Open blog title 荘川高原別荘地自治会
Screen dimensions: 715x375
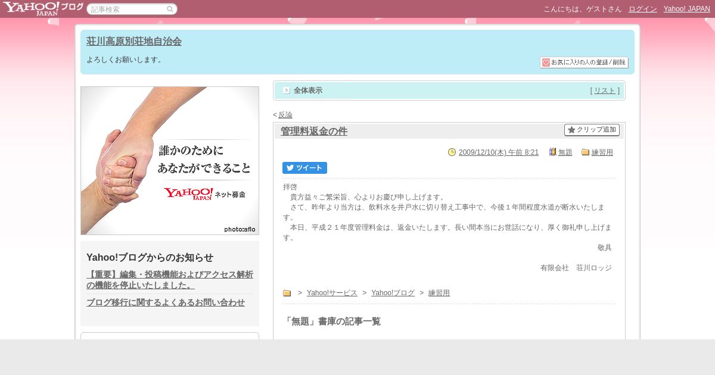click(134, 41)
